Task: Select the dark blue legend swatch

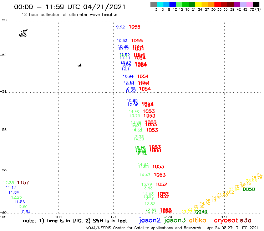Action: click(173, 4)
